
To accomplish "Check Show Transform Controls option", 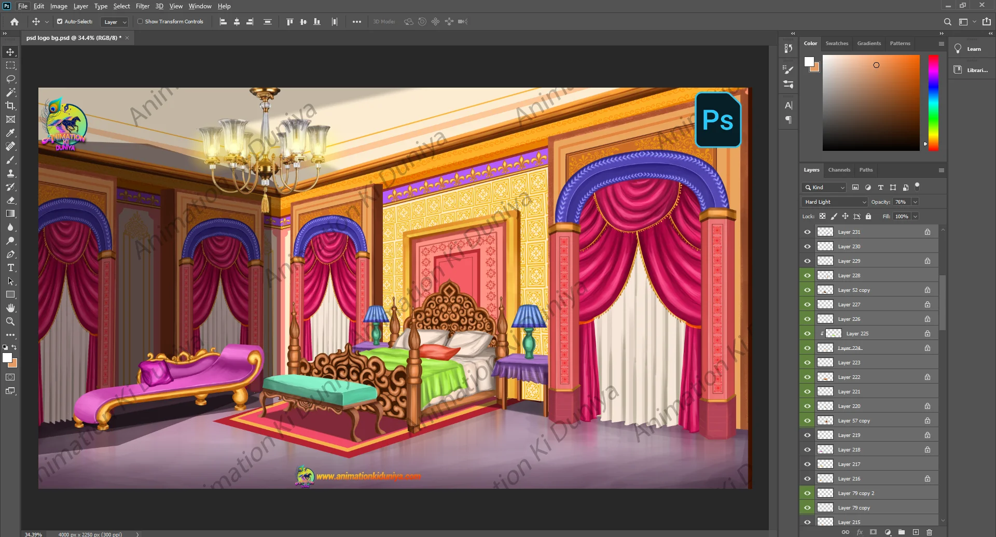I will (x=140, y=22).
